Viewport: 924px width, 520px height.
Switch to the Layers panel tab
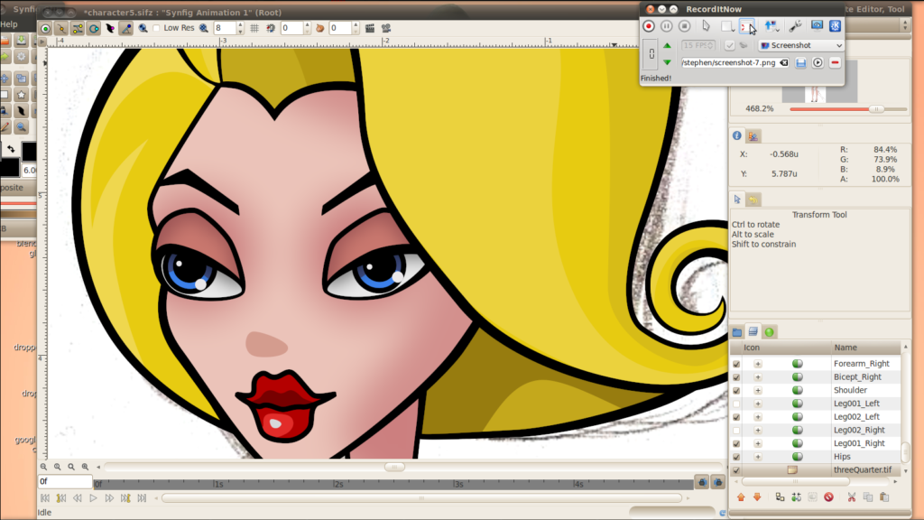[753, 332]
